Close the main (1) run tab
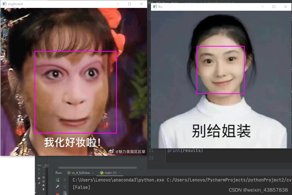Viewport: 292px width, 195px height. pyautogui.click(x=119, y=173)
